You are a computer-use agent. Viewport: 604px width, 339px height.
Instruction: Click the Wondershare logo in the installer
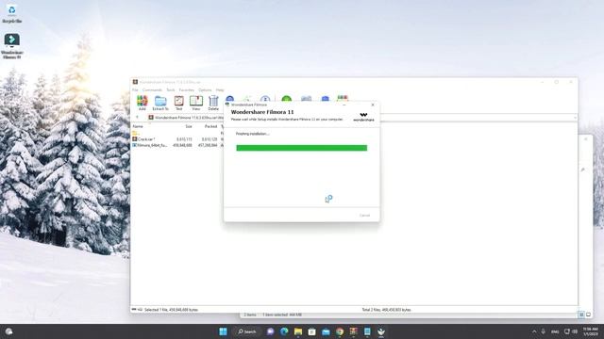363,117
